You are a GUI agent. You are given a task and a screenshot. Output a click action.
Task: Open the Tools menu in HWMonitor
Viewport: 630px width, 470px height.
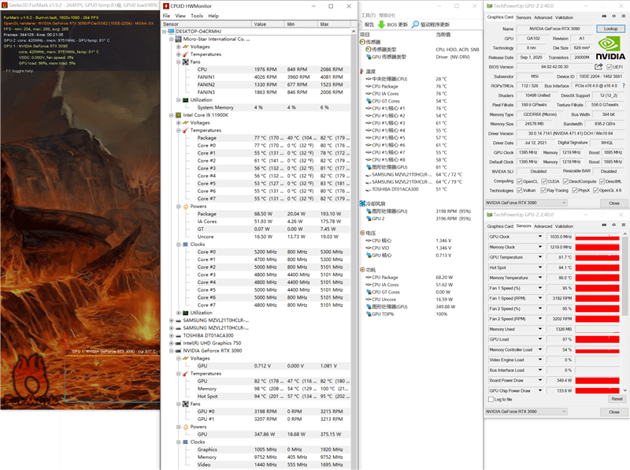(197, 16)
